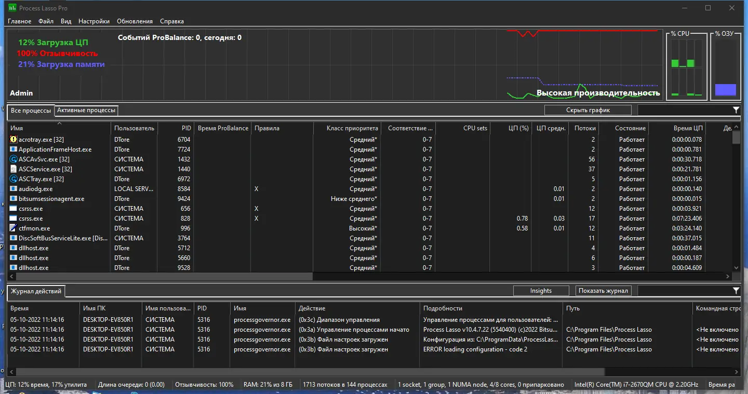The width and height of the screenshot is (748, 394).
Task: Click the 'Высокая производительность' power plan label
Action: tap(598, 93)
